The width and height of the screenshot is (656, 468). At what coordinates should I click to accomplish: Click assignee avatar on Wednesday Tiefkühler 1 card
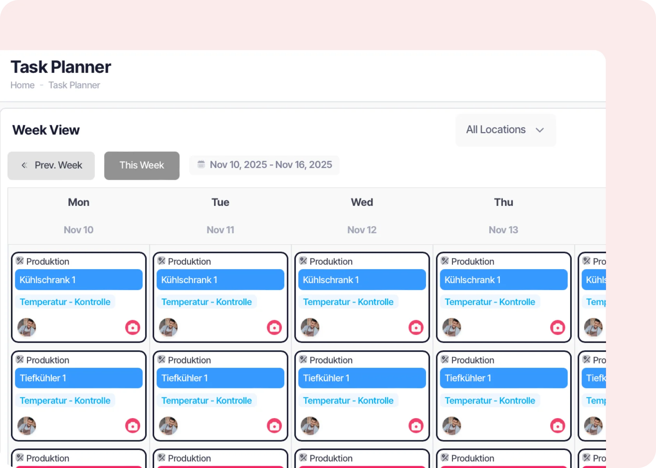(x=310, y=425)
